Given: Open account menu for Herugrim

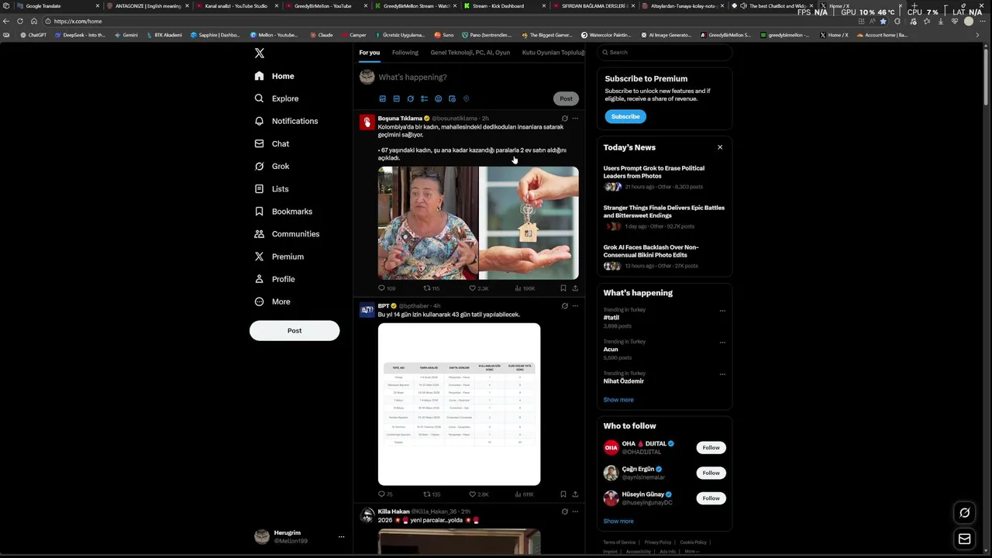Looking at the screenshot, I should pos(299,536).
